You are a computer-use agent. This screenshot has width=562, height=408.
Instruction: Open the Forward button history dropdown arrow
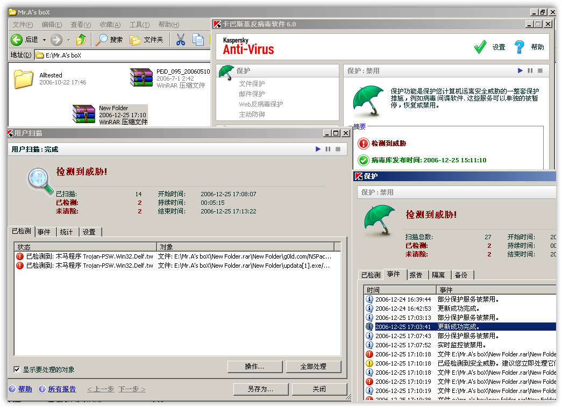(x=68, y=40)
